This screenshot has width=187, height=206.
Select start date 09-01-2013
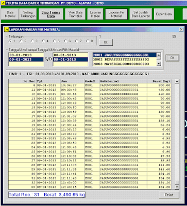coord(26,60)
